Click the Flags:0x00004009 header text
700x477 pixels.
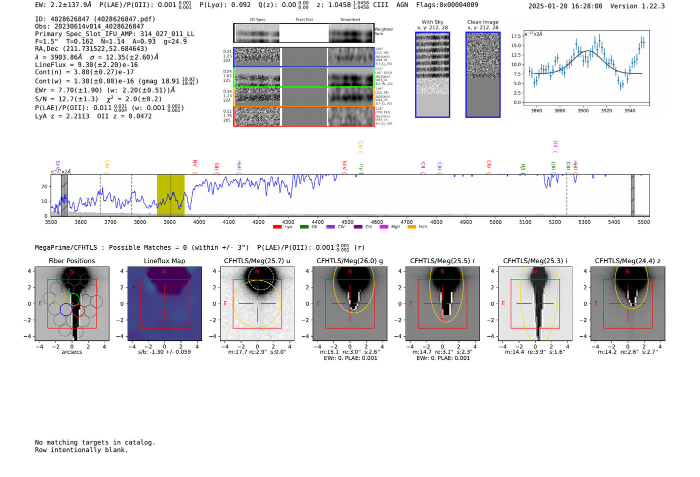pyautogui.click(x=447, y=5)
